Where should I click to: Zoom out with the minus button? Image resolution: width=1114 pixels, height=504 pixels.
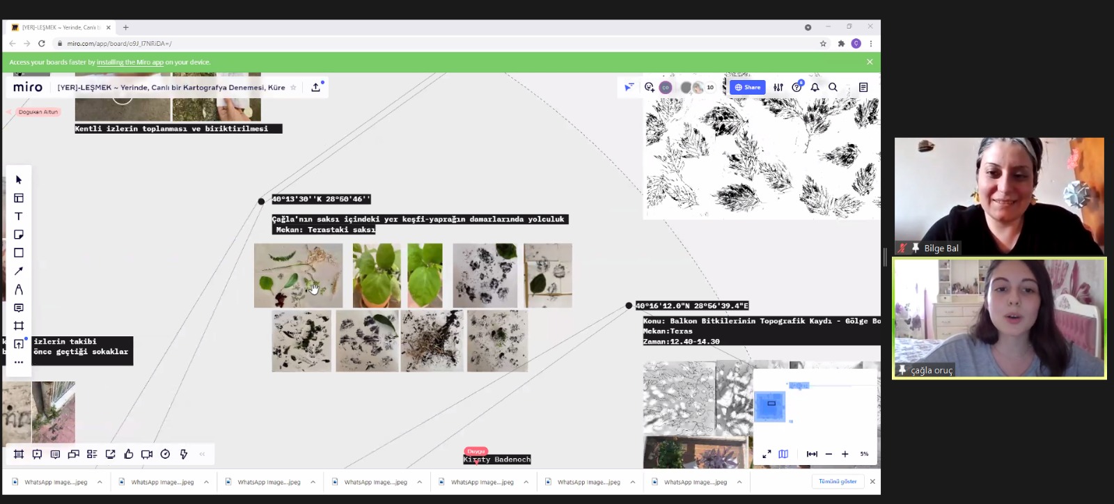(829, 454)
